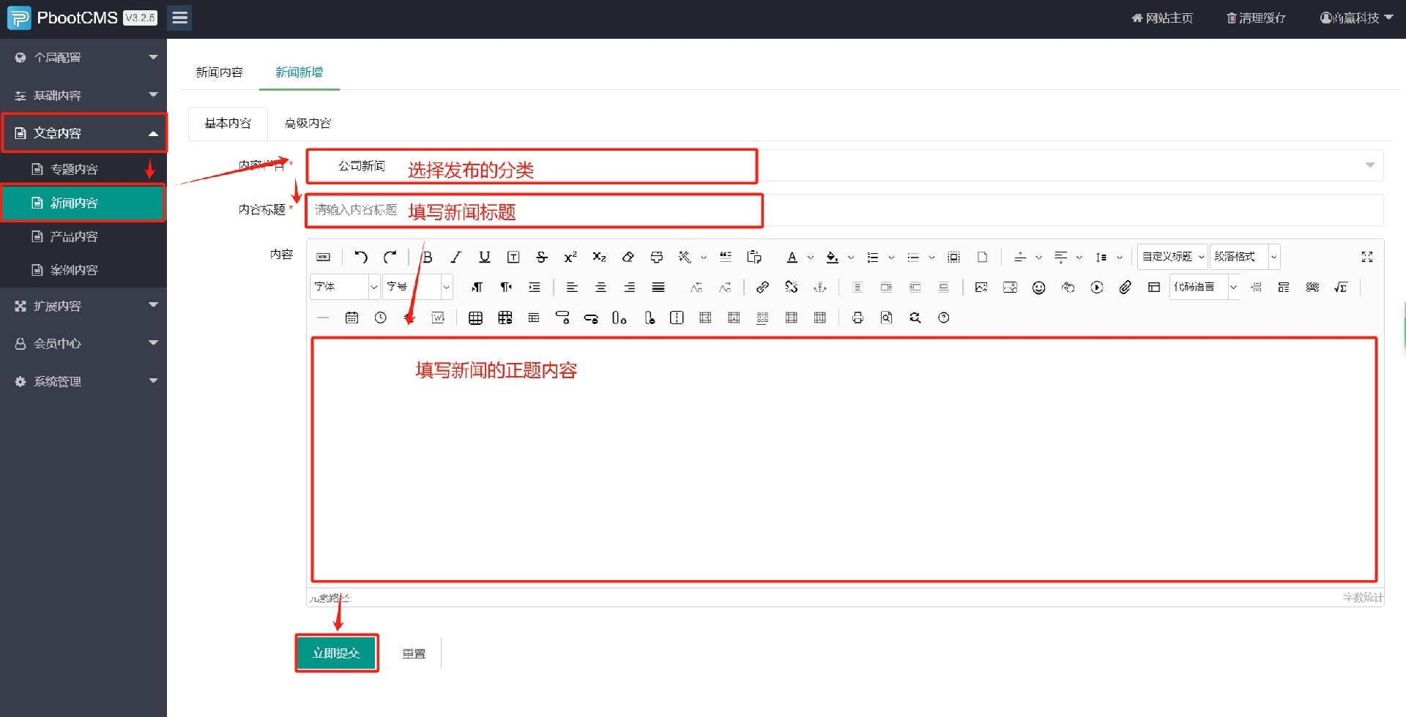
Task: Toggle right text alignment
Action: click(x=629, y=288)
